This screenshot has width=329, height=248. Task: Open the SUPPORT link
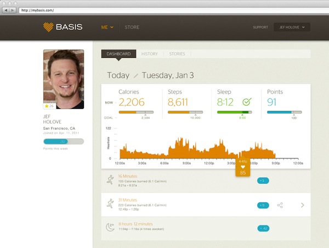point(260,27)
